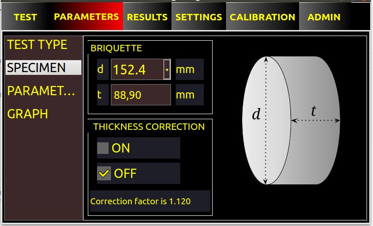
Task: Go to the SETTINGS tab
Action: pyautogui.click(x=199, y=17)
